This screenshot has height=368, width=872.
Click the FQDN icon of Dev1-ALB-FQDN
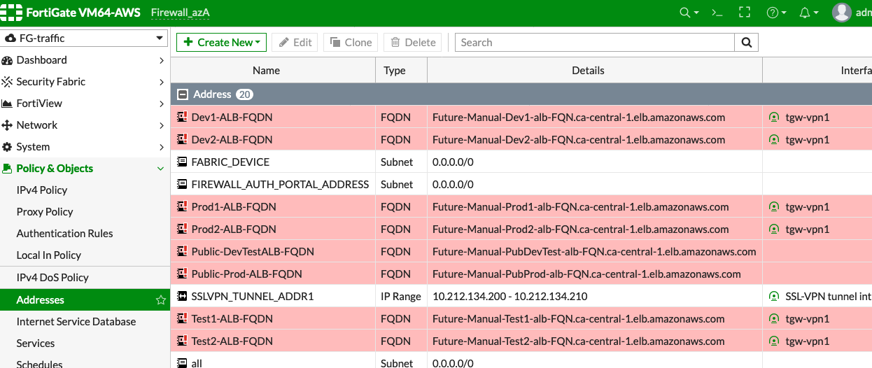pos(182,118)
